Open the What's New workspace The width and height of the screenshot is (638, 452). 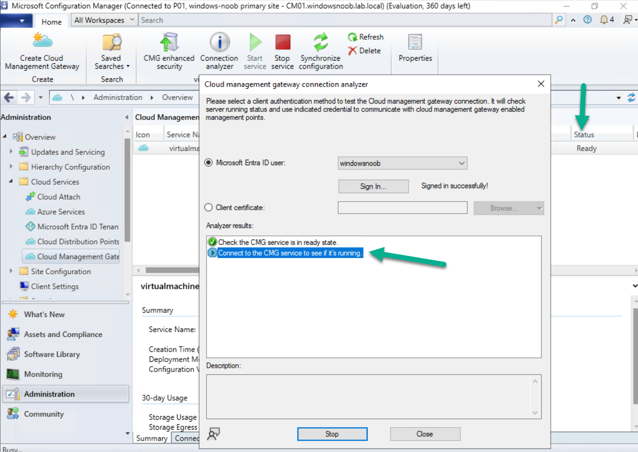click(65, 315)
